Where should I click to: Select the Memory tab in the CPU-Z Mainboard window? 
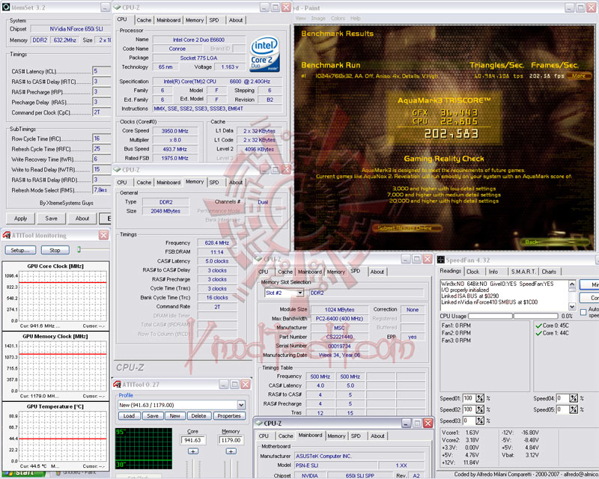coord(336,436)
